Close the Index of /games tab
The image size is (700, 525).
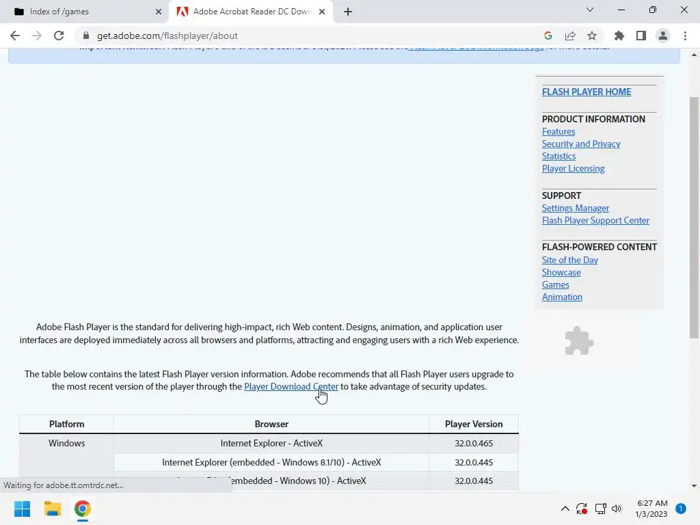(x=159, y=12)
